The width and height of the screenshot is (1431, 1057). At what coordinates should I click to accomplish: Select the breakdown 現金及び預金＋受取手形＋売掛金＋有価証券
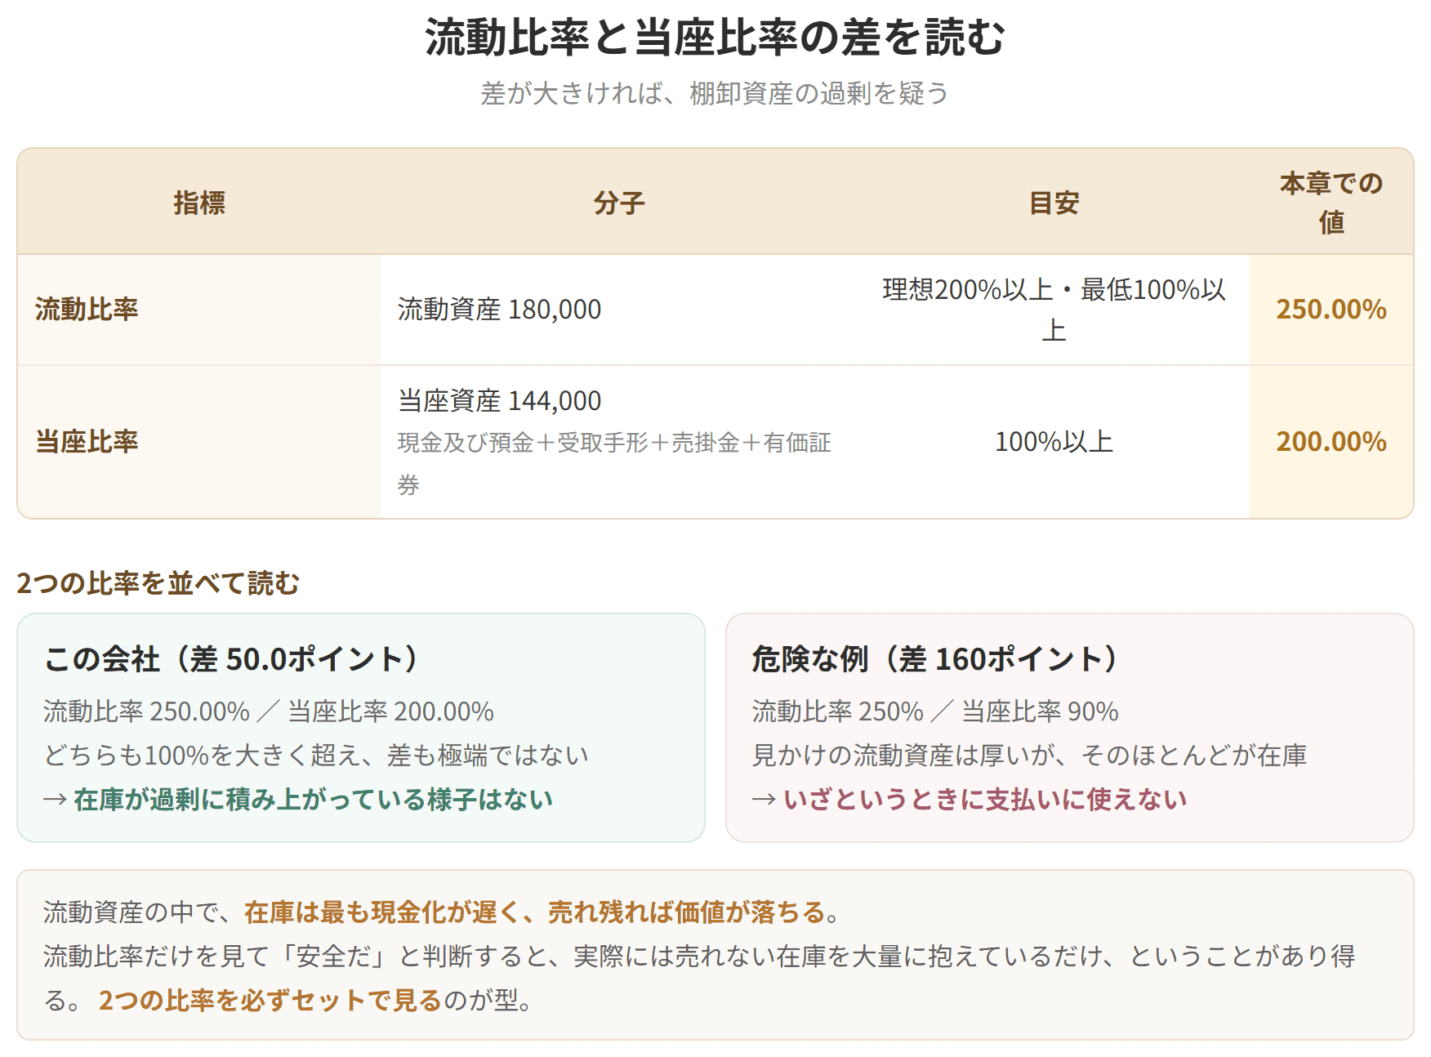pos(614,464)
